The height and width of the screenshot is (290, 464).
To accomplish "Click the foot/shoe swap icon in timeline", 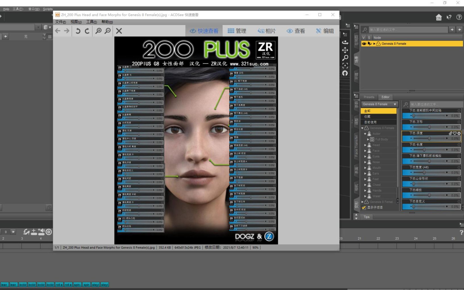I will [26, 232].
